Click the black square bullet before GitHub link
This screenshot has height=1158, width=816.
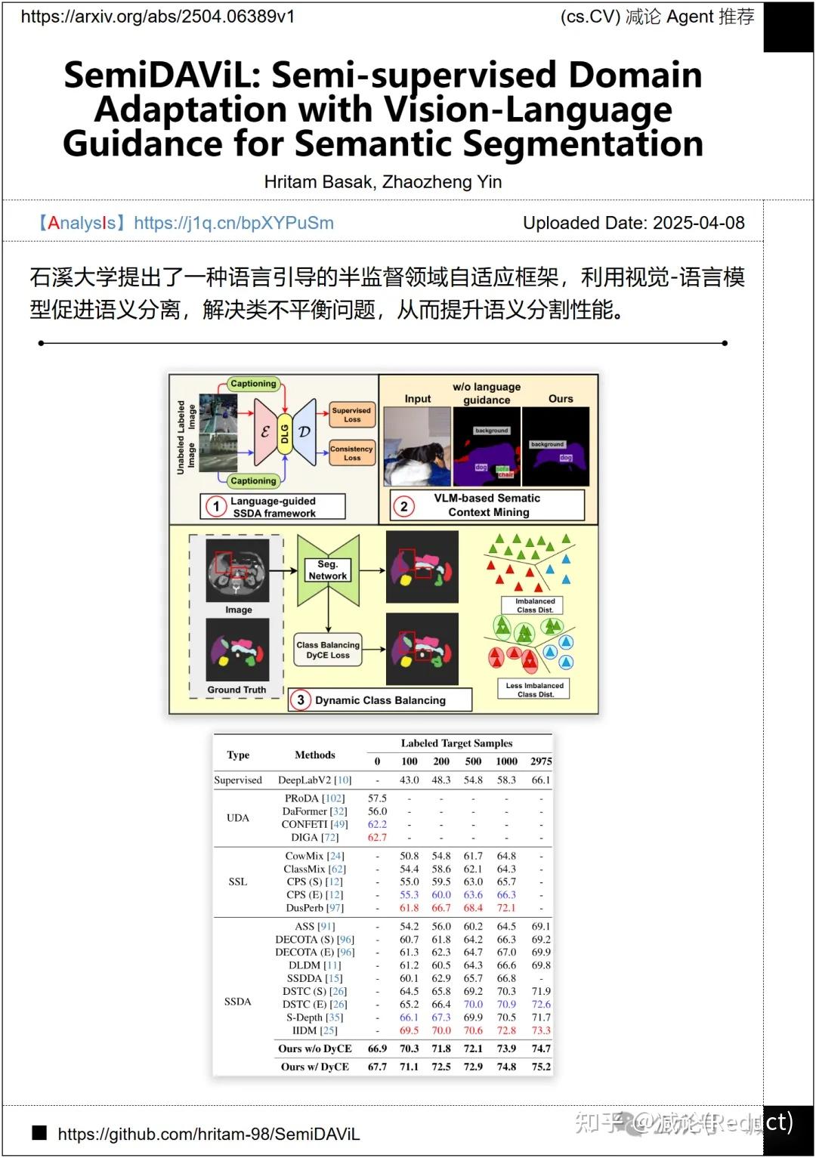tap(39, 1133)
